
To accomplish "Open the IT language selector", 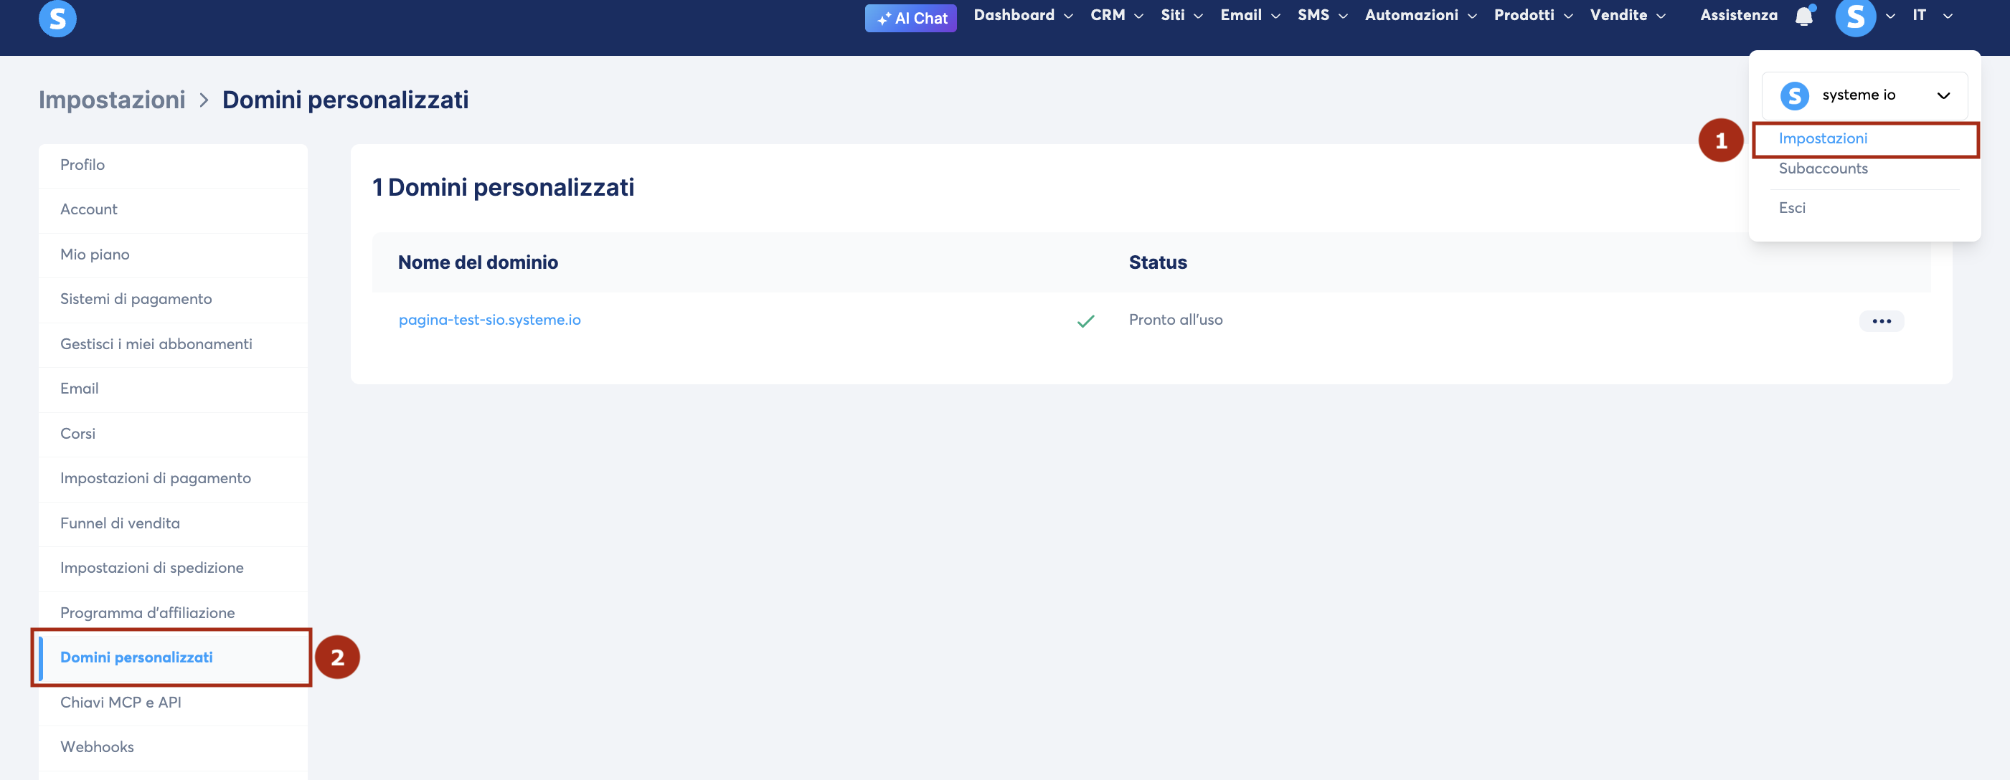I will point(1932,15).
